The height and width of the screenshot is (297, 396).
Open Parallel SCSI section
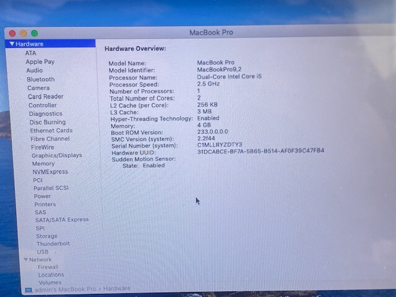pyautogui.click(x=51, y=188)
